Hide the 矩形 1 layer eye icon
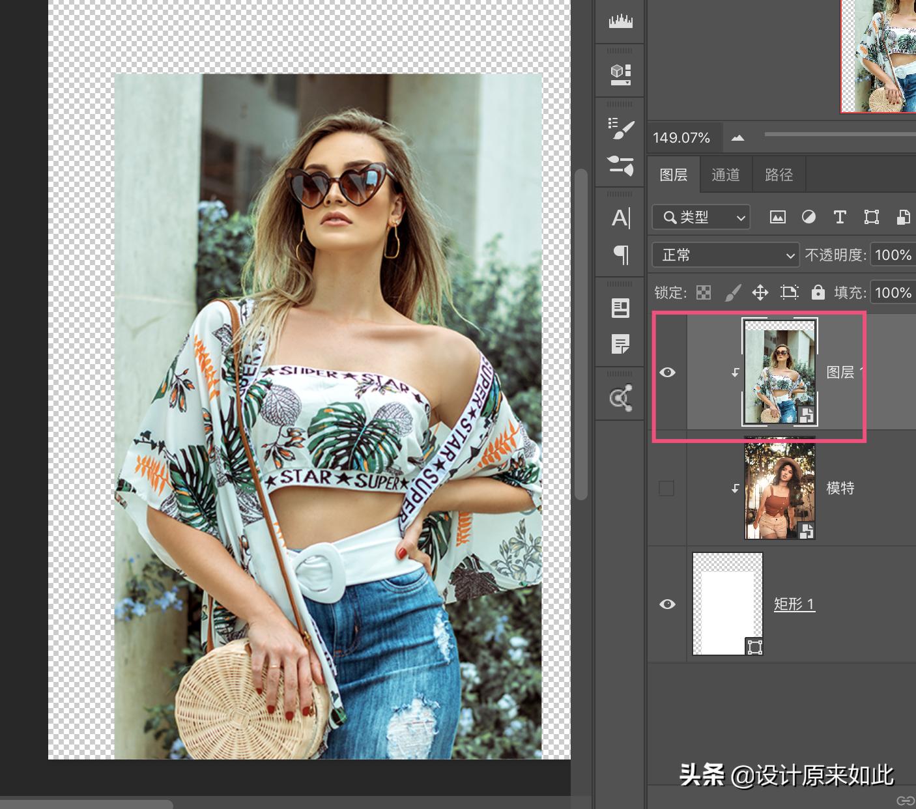 pos(667,604)
